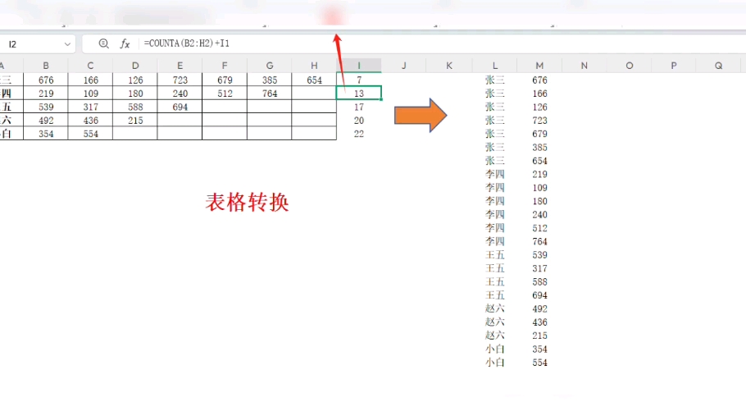Click cell containing 694 in column M
The height and width of the screenshot is (420, 746).
[x=539, y=295]
